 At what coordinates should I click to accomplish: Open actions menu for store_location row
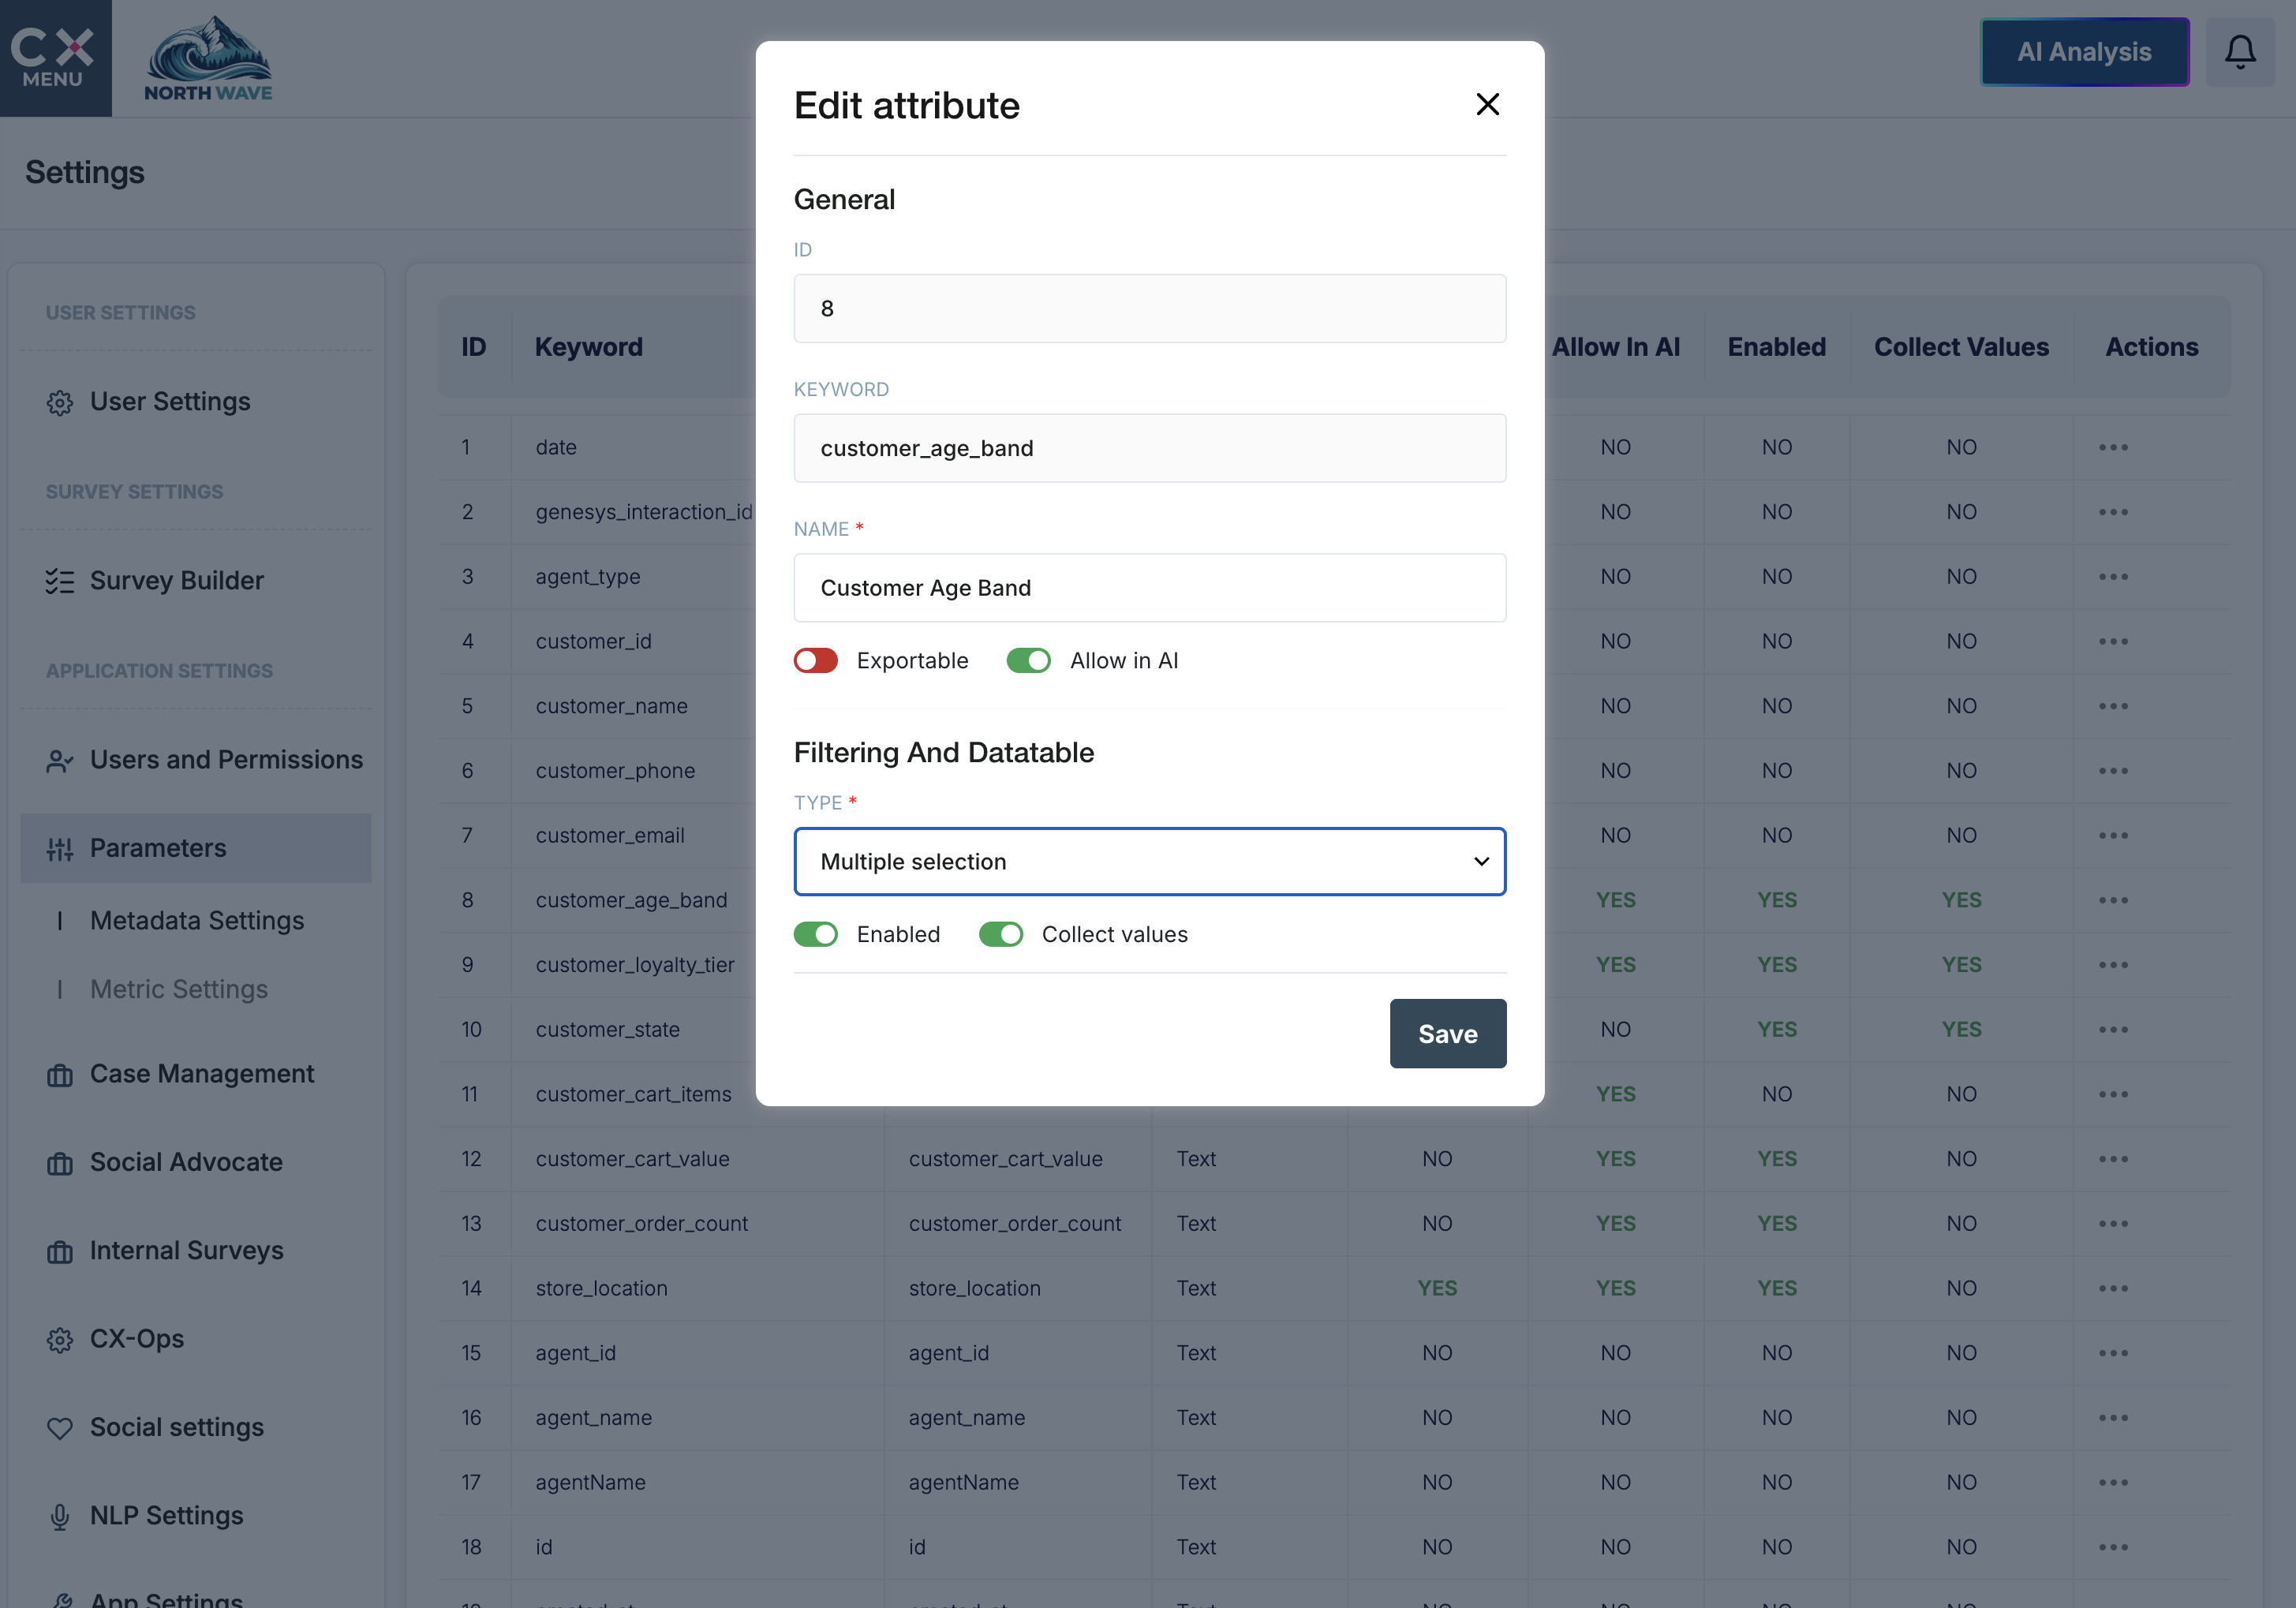2113,1288
